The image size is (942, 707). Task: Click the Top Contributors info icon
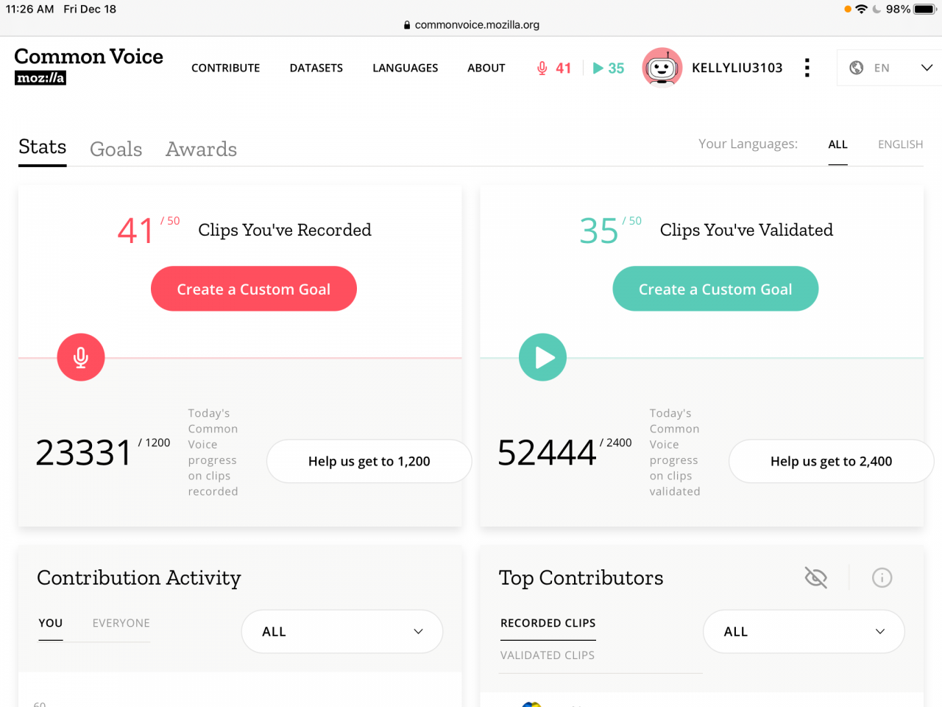pyautogui.click(x=882, y=577)
